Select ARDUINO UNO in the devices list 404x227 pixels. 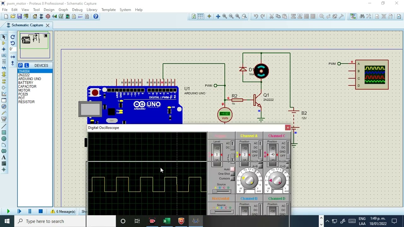35,79
